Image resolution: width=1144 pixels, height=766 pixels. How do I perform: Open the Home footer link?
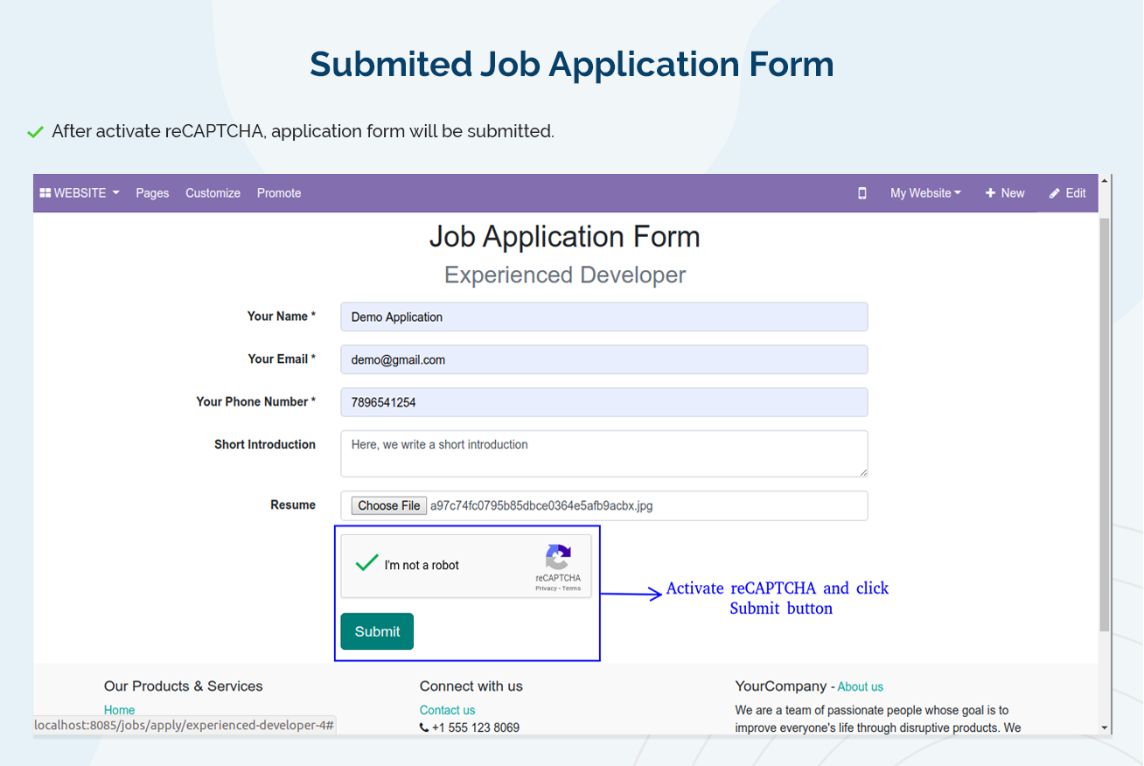[x=120, y=710]
